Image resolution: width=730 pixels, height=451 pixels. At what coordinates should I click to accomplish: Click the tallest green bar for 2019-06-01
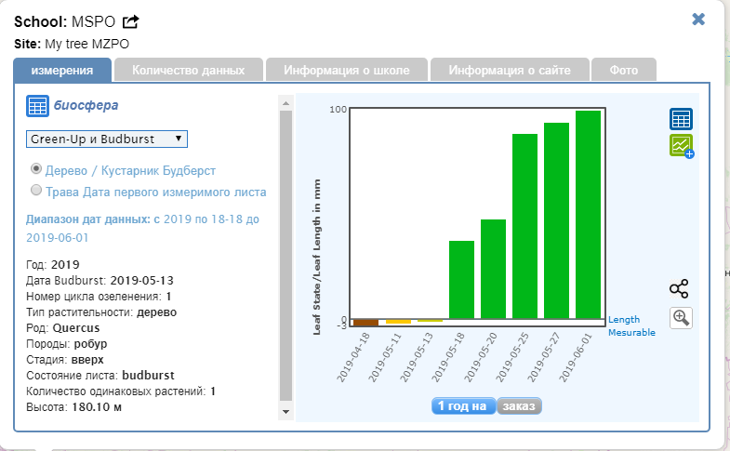coord(588,214)
